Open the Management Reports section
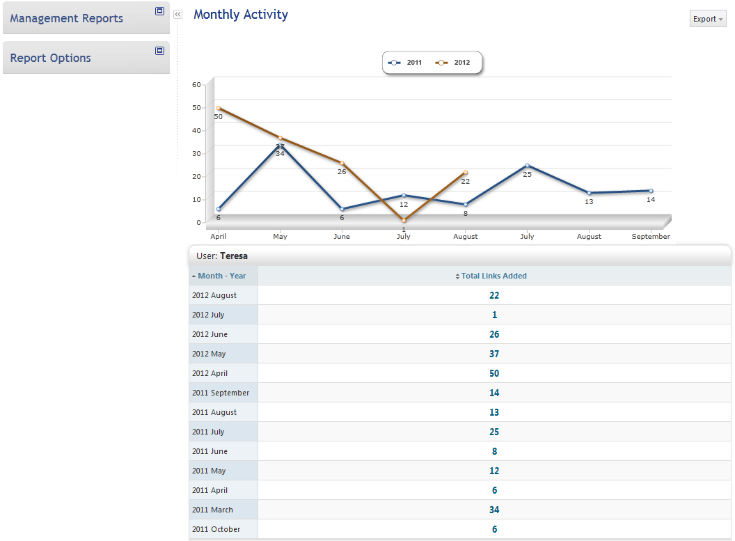The image size is (735, 541). (x=67, y=18)
